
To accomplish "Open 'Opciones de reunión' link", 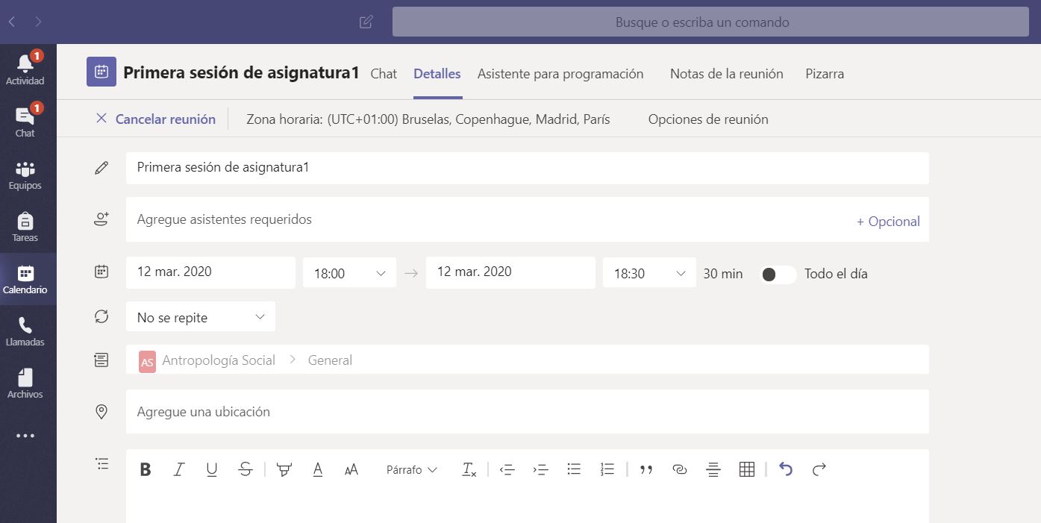I will point(707,119).
